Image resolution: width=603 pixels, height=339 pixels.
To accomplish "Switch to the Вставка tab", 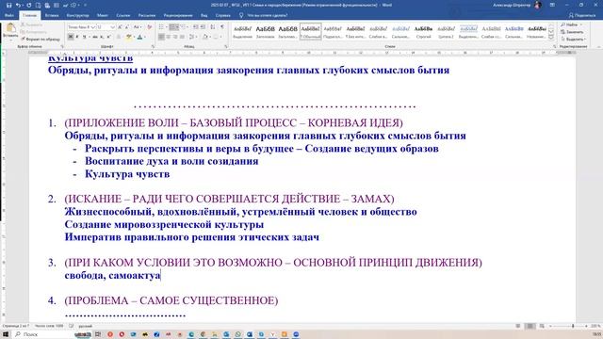I will point(52,15).
